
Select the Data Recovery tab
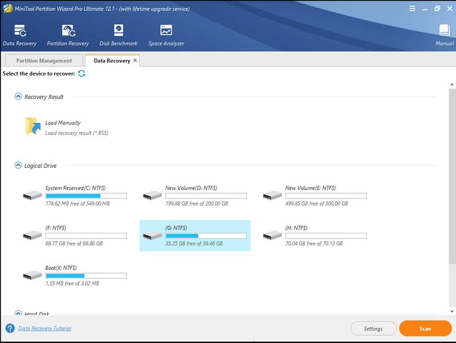tap(112, 61)
